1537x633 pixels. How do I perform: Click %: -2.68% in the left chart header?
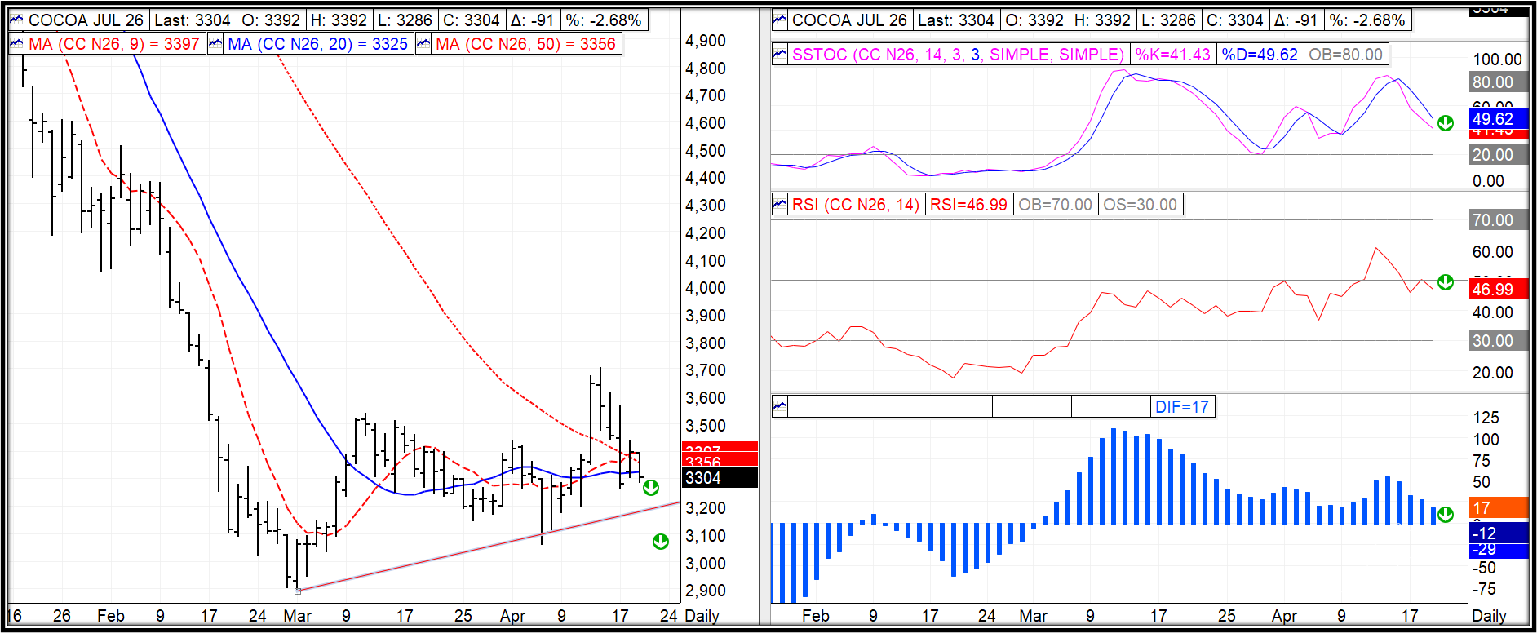604,20
